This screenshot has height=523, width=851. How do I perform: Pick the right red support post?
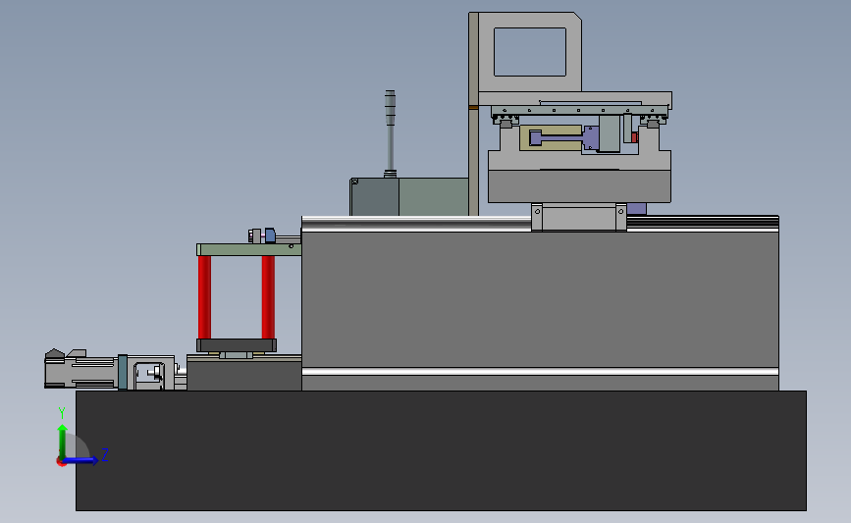[268, 297]
